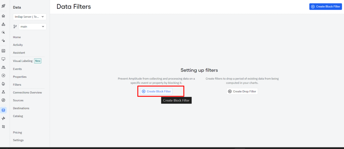
Task: Open Connections Overview in sidebar
Action: click(x=27, y=92)
